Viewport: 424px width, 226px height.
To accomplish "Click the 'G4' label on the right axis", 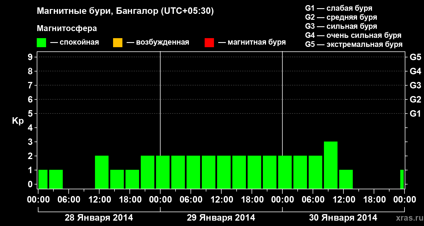I will coord(415,71).
